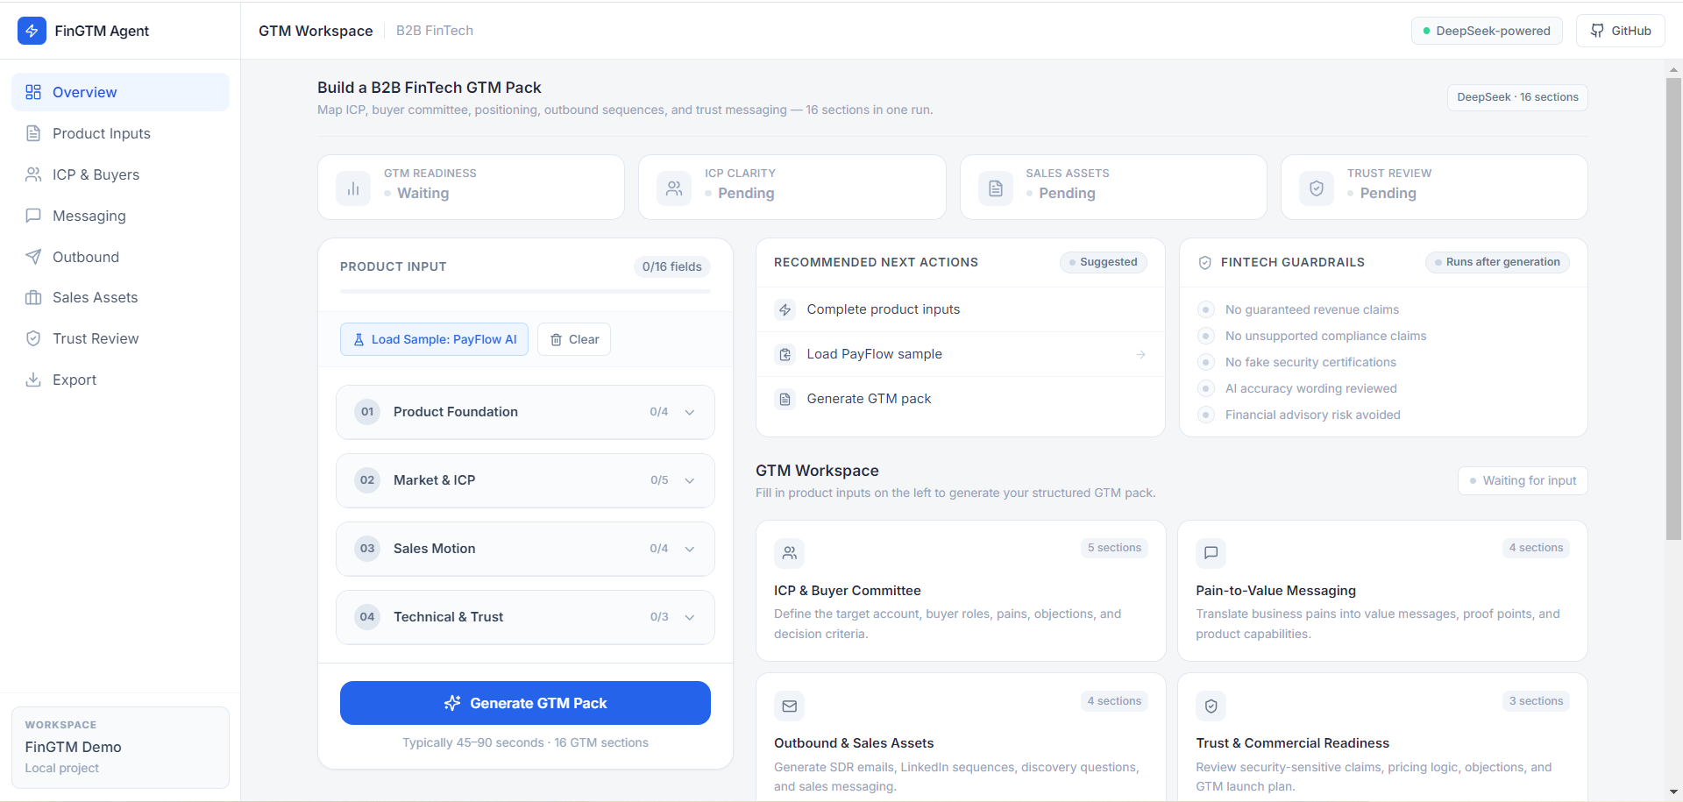
Task: Go to Product Inputs in sidebar
Action: (120, 133)
